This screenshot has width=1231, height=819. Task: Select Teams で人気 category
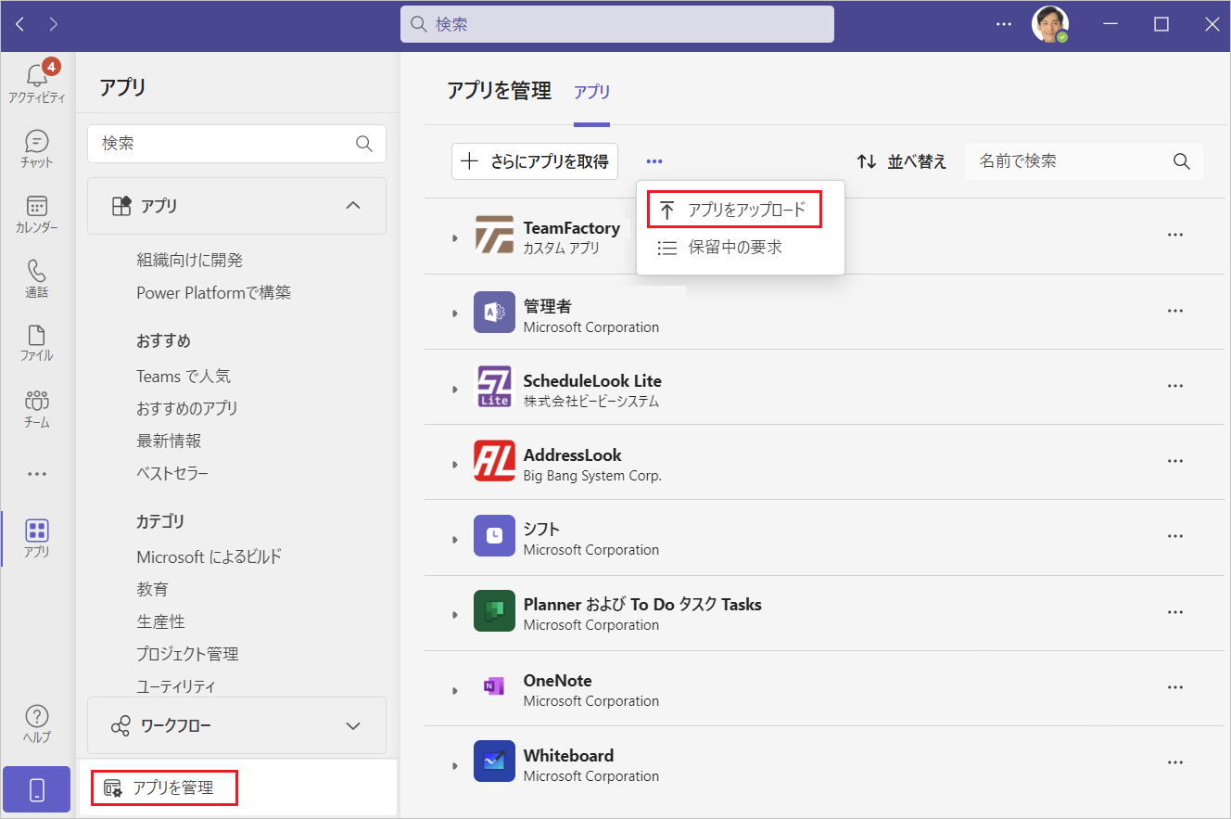[184, 377]
